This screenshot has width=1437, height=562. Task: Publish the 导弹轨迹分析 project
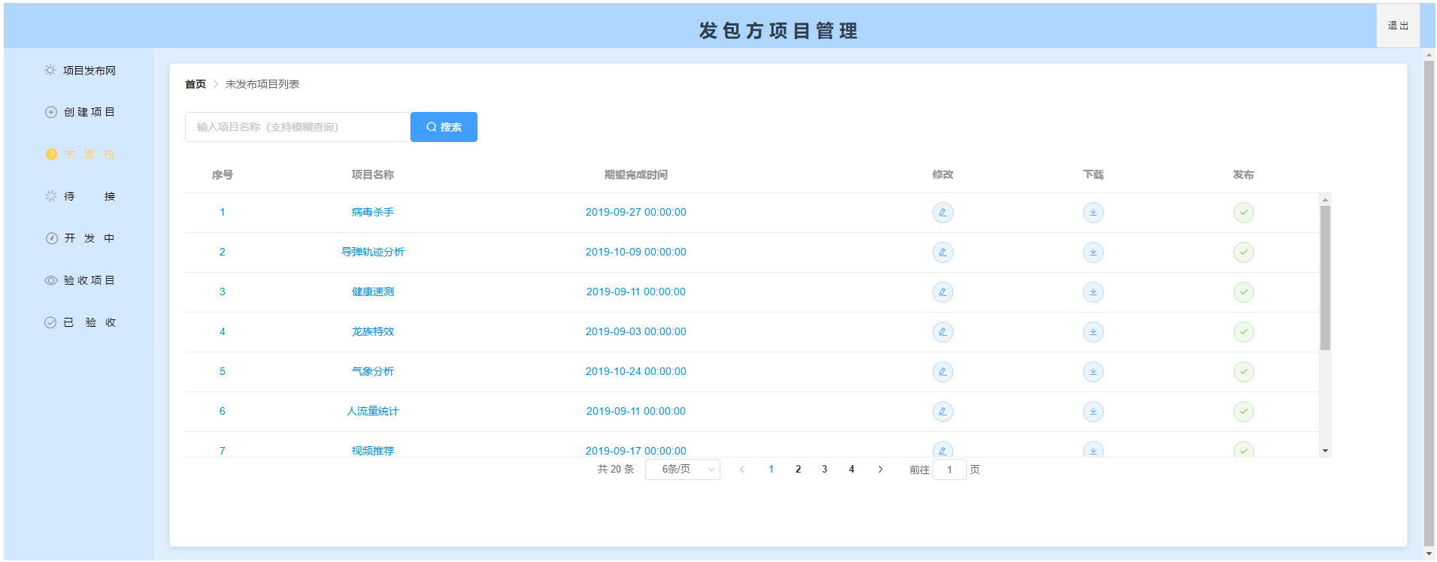pyautogui.click(x=1243, y=252)
